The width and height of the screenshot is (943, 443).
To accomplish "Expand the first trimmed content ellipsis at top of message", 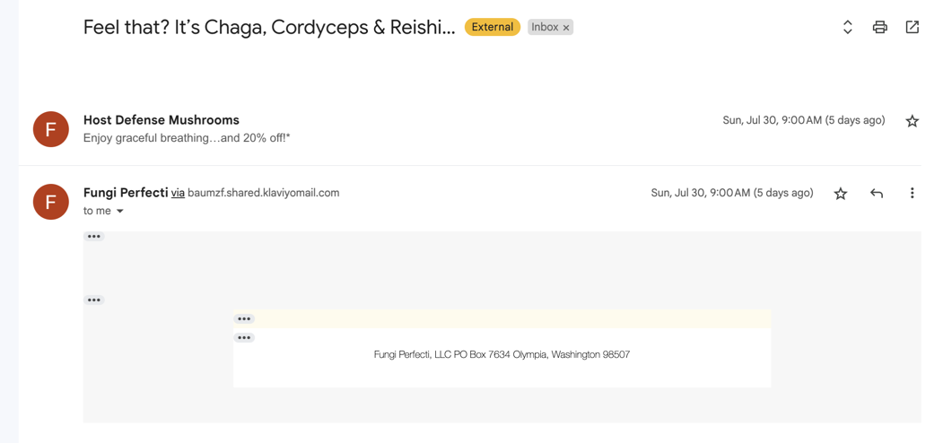I will tap(94, 236).
